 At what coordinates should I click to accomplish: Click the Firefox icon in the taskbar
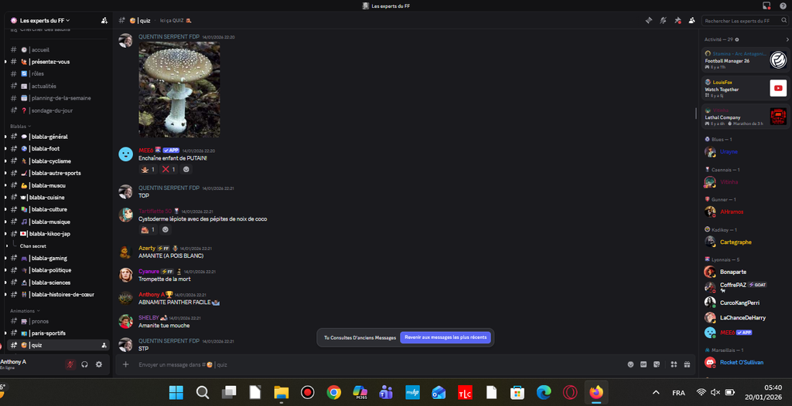(x=596, y=392)
